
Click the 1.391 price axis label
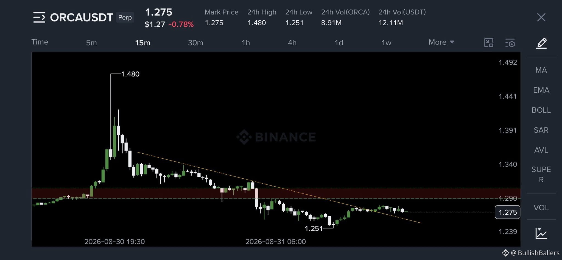coord(508,130)
